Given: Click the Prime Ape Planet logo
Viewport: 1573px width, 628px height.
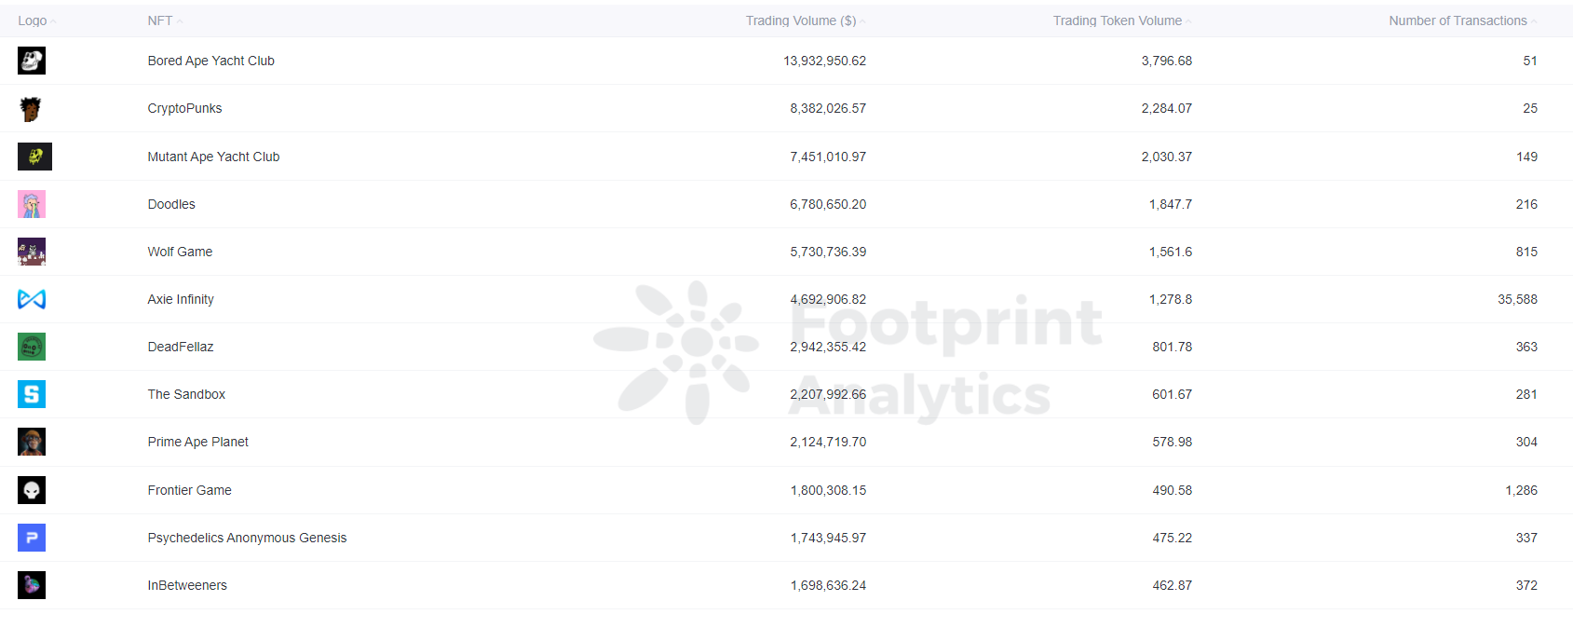Looking at the screenshot, I should (x=32, y=442).
